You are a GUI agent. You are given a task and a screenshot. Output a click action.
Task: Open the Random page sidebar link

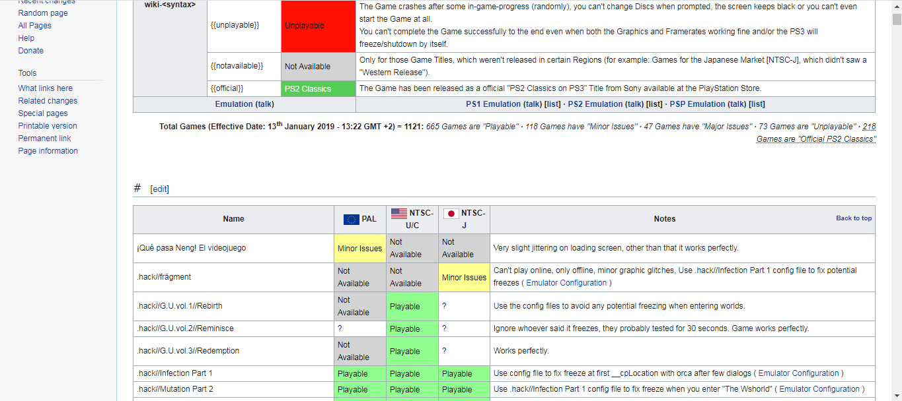[x=43, y=13]
